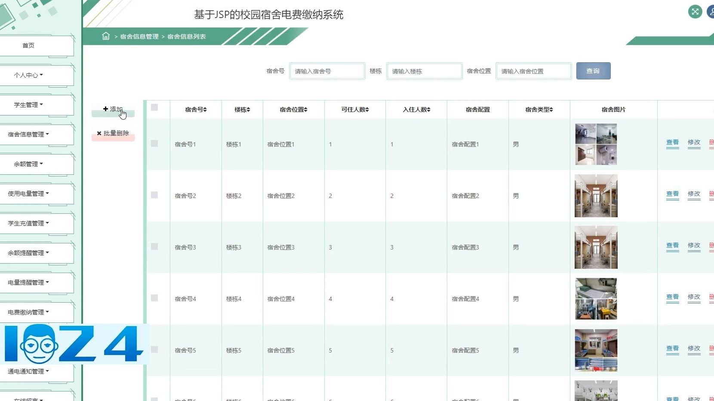The width and height of the screenshot is (714, 401).
Task: Check the box for 宿舍号5 row
Action: click(x=154, y=349)
